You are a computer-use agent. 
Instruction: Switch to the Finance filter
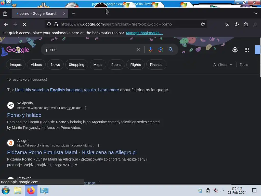pyautogui.click(x=156, y=65)
